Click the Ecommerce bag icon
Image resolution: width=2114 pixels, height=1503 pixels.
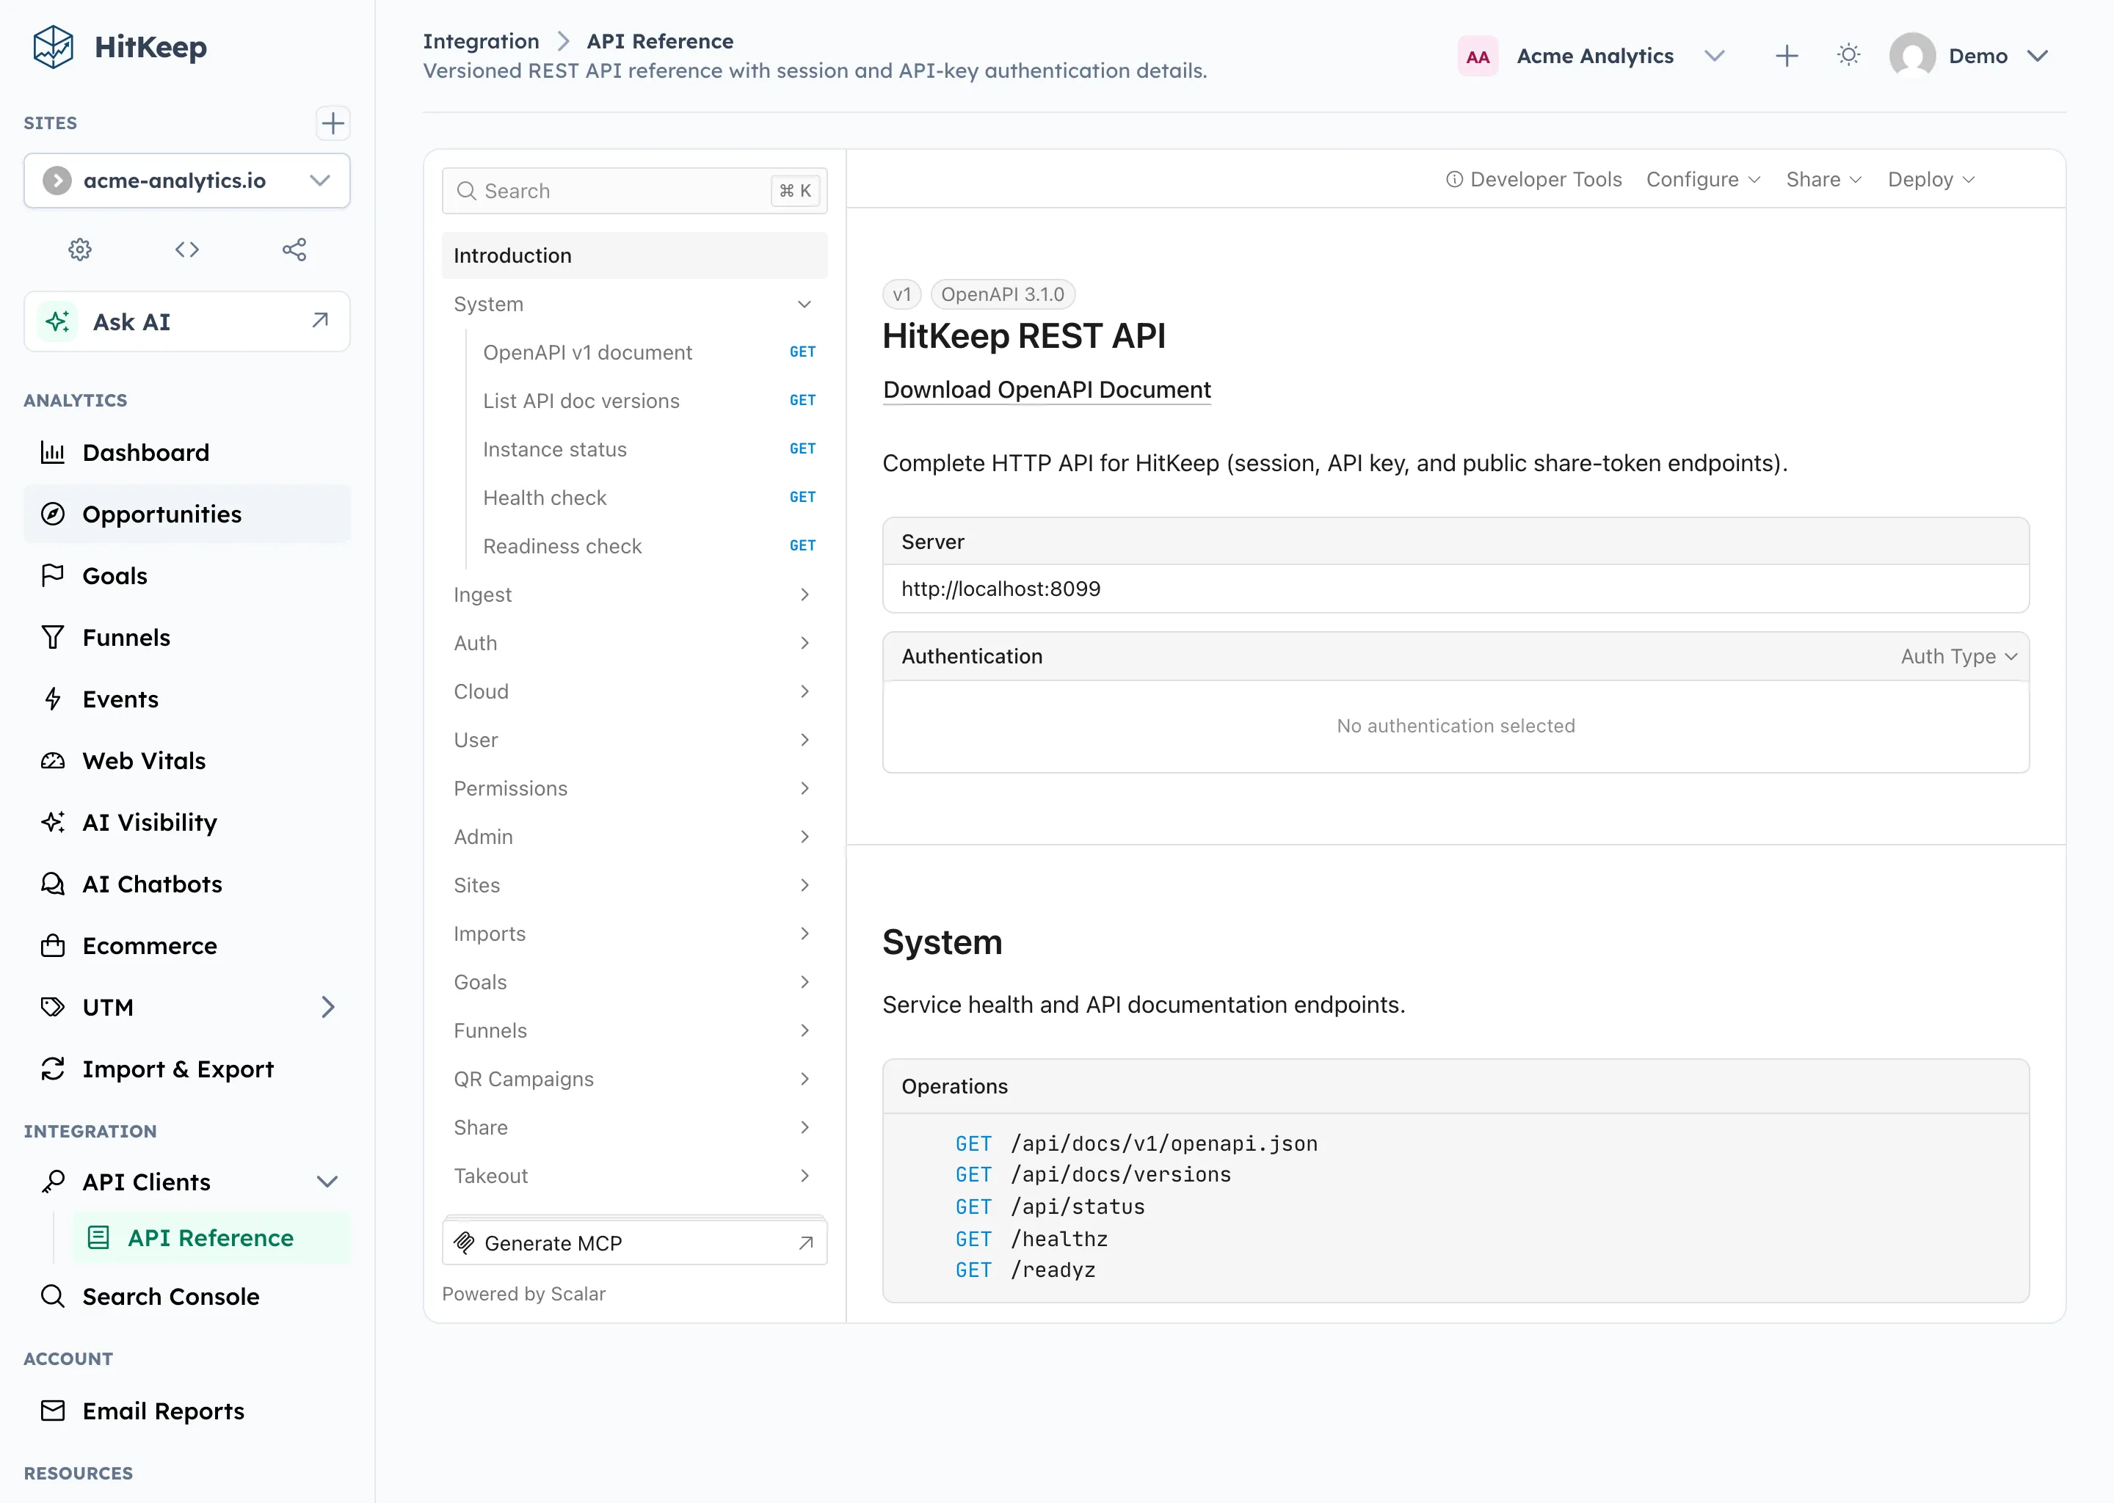pyautogui.click(x=53, y=946)
